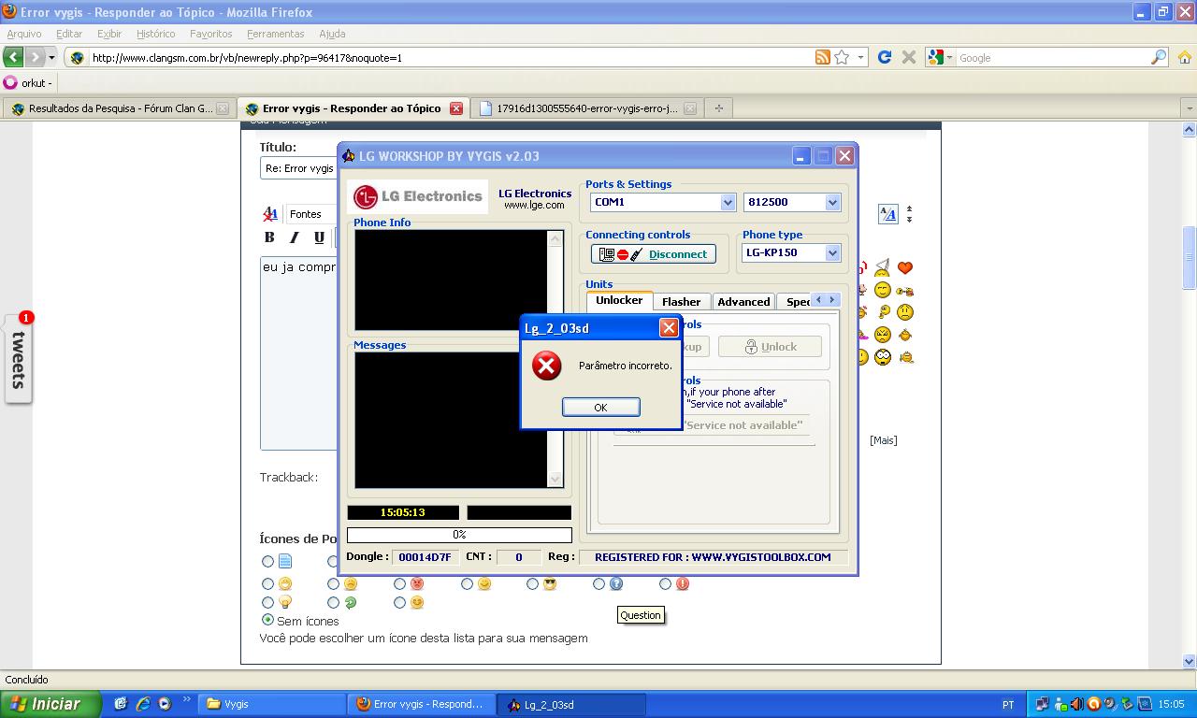Click the tweets side tab

[18, 360]
